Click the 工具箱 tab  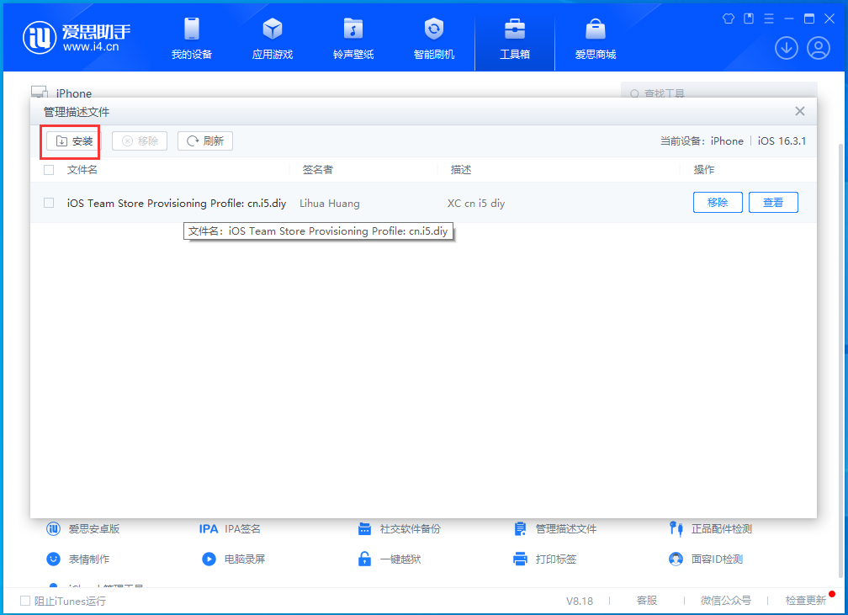pyautogui.click(x=514, y=38)
